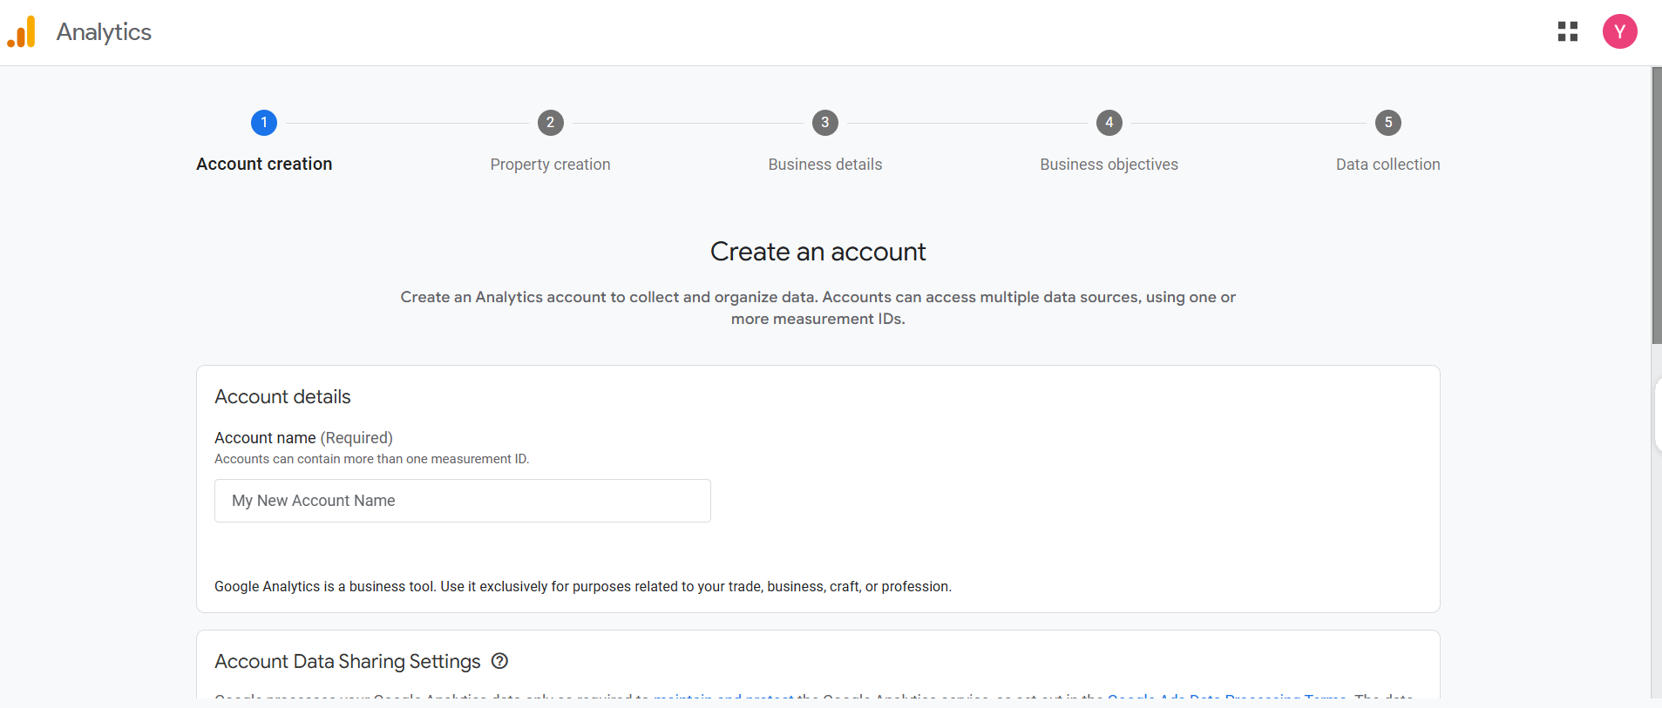1662x708 pixels.
Task: Click the Analytics title text
Action: (x=104, y=32)
